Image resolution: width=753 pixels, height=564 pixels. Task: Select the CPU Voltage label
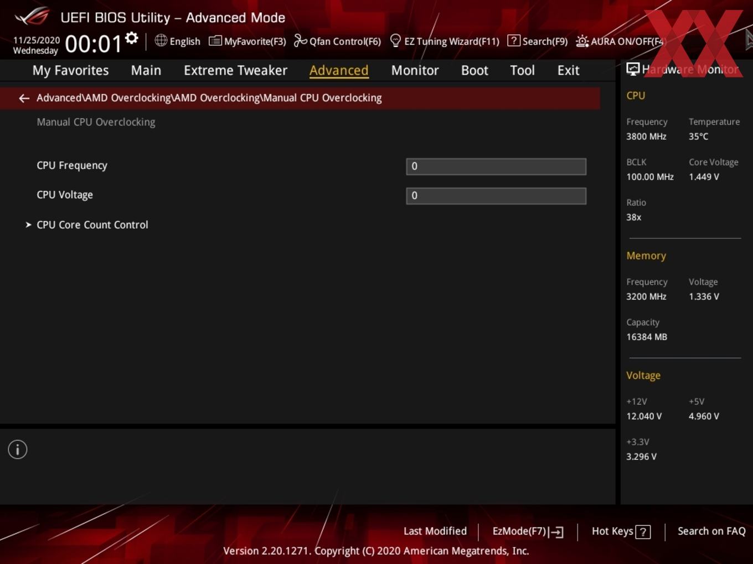(65, 195)
